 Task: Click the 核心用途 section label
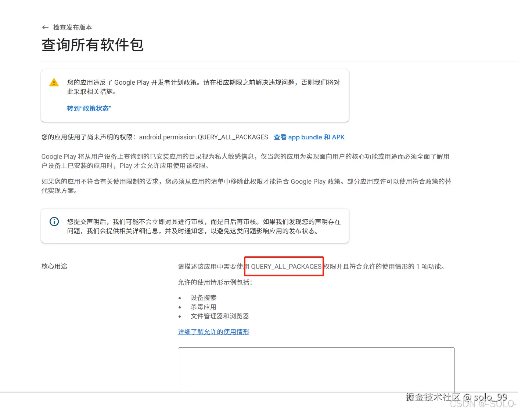pos(54,266)
